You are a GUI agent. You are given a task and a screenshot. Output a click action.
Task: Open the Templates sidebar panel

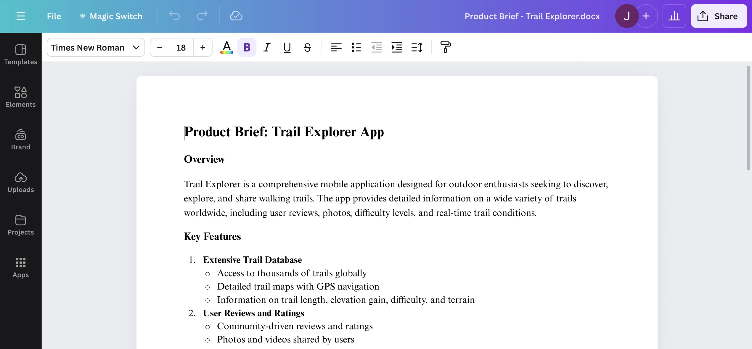coord(20,54)
